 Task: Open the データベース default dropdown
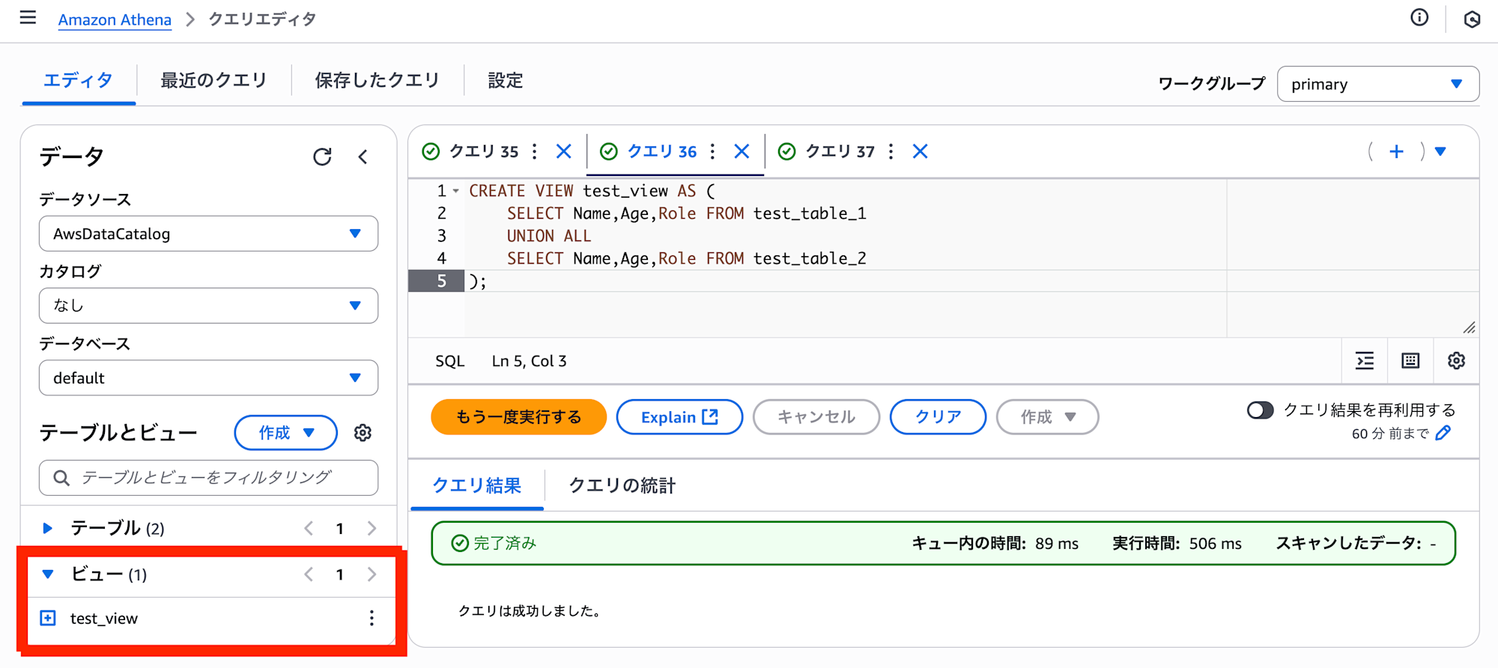coord(208,377)
